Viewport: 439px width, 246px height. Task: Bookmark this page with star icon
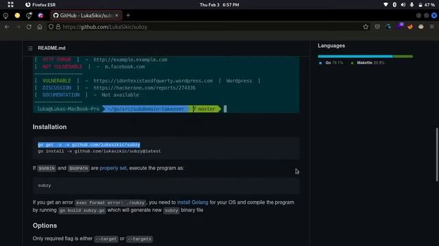tap(366, 27)
